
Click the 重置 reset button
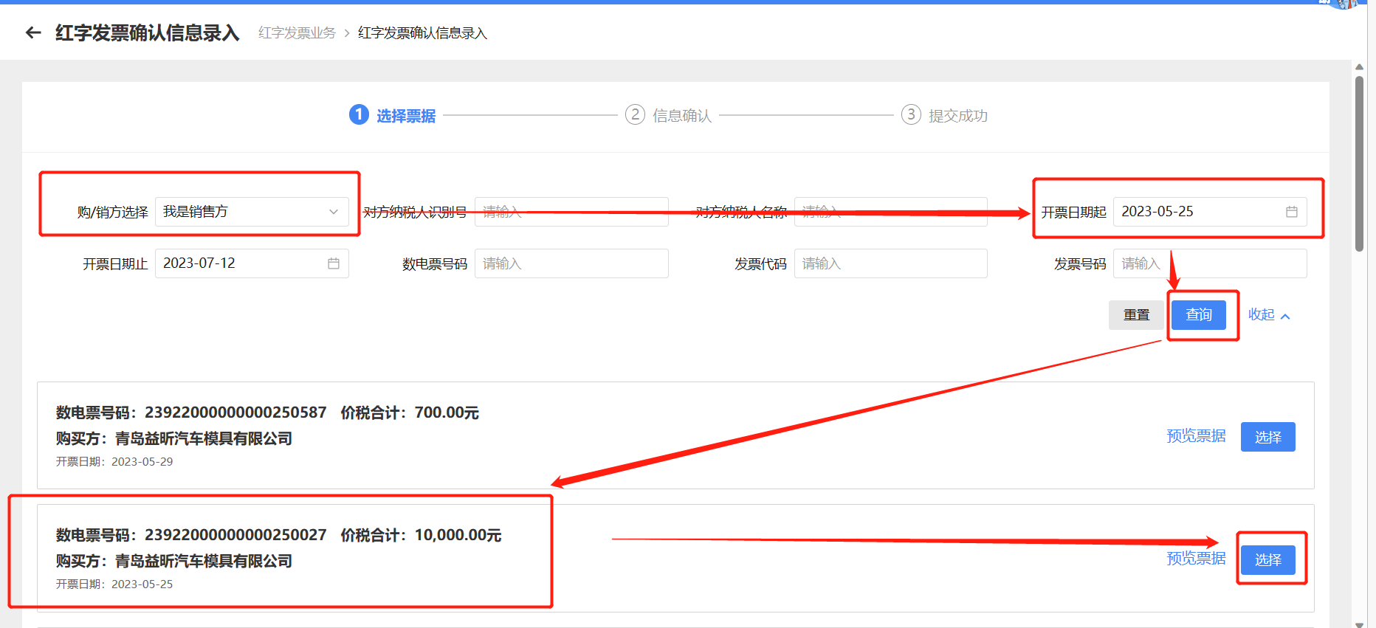click(1136, 315)
